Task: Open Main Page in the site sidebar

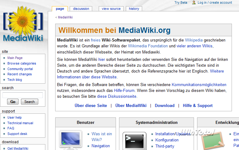Action: click(x=15, y=58)
